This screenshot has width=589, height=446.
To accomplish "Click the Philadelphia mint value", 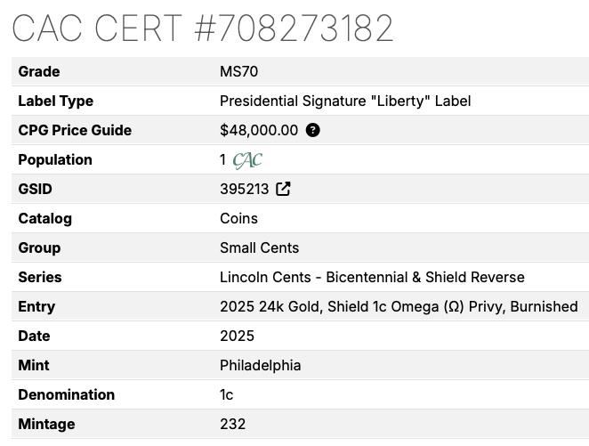I will coord(261,366).
